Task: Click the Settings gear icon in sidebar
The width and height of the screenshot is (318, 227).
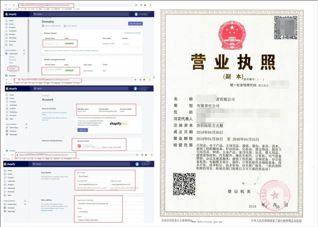Action: pyautogui.click(x=6, y=151)
